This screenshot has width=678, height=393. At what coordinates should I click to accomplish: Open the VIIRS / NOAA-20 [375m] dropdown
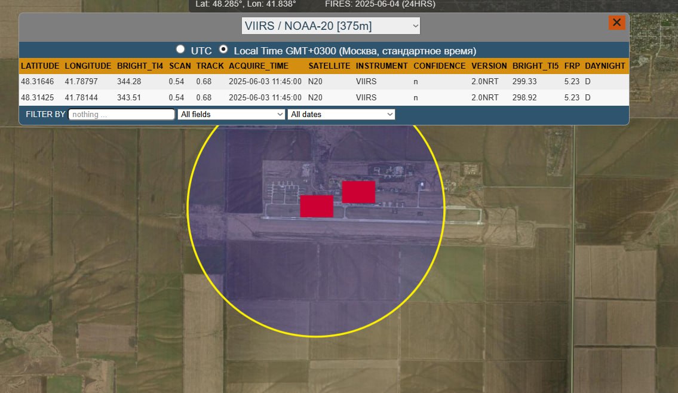click(331, 26)
